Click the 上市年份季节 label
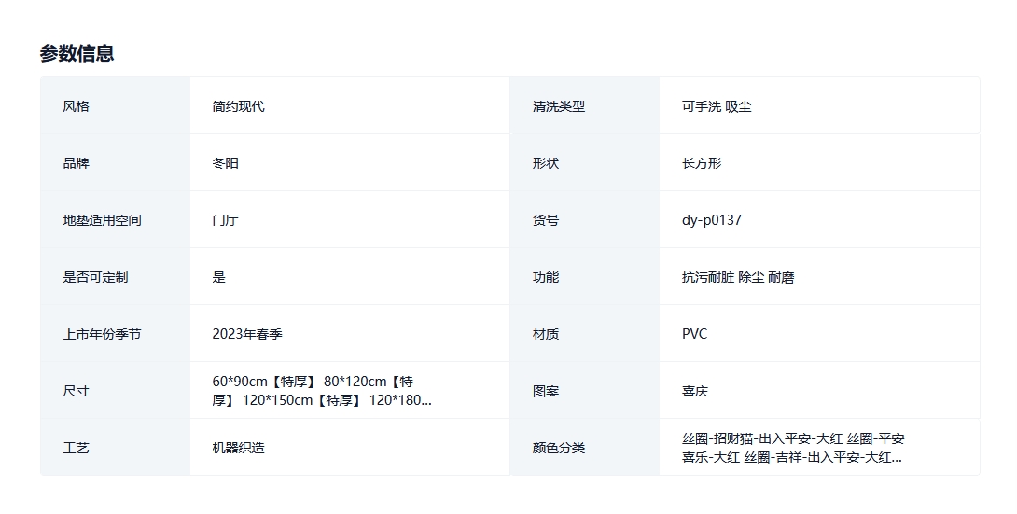The image size is (1017, 514). pos(102,334)
